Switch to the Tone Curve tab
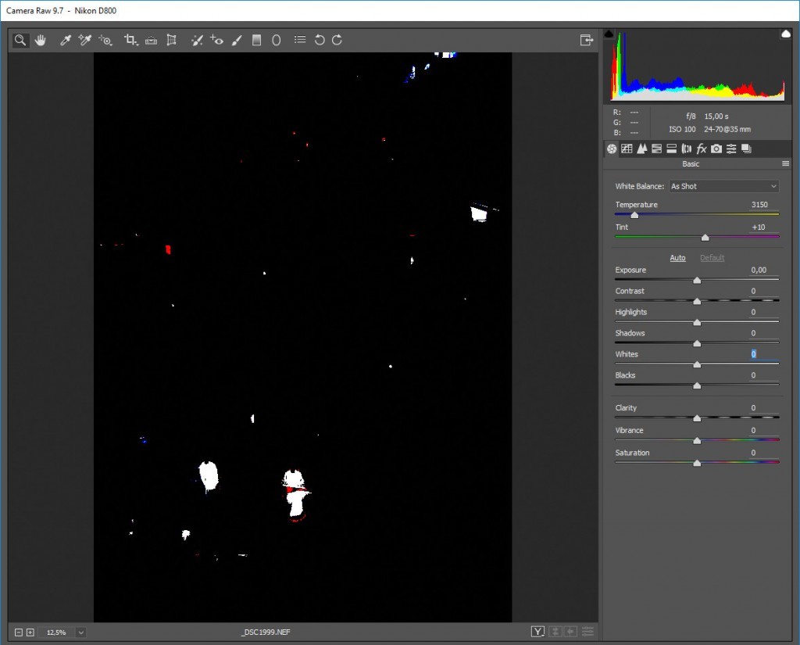Screen dimensions: 800x645 627,149
